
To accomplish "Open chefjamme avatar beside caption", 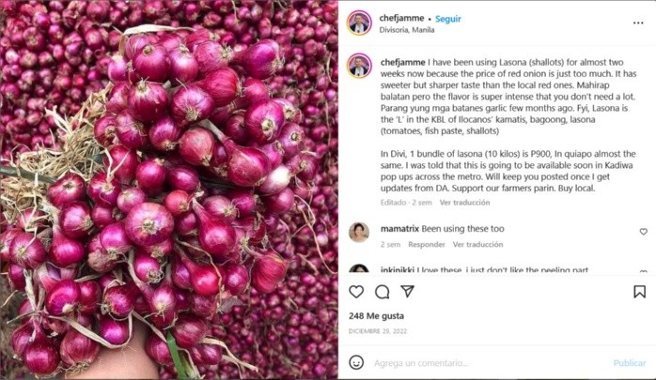I will 359,66.
